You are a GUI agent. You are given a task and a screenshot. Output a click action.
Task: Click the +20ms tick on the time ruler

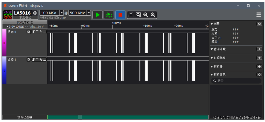click(x=179, y=26)
